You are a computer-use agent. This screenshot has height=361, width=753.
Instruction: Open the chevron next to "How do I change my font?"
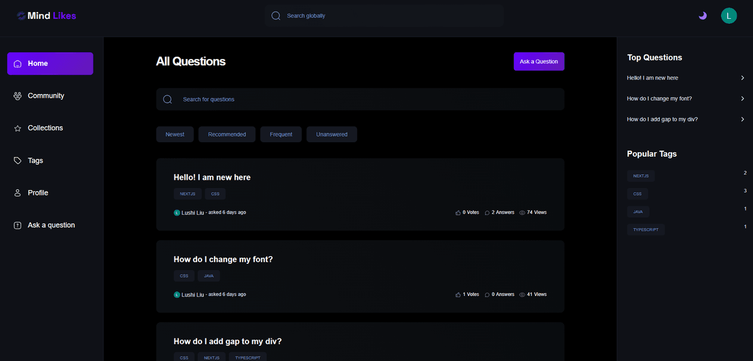tap(742, 98)
